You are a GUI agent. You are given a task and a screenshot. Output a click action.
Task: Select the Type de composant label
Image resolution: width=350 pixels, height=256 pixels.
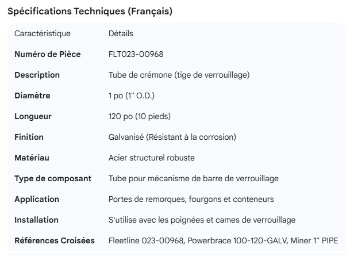pos(53,178)
